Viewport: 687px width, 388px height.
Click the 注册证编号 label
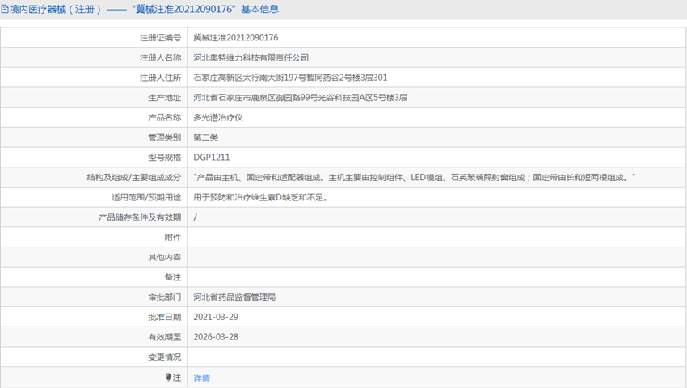(x=160, y=38)
